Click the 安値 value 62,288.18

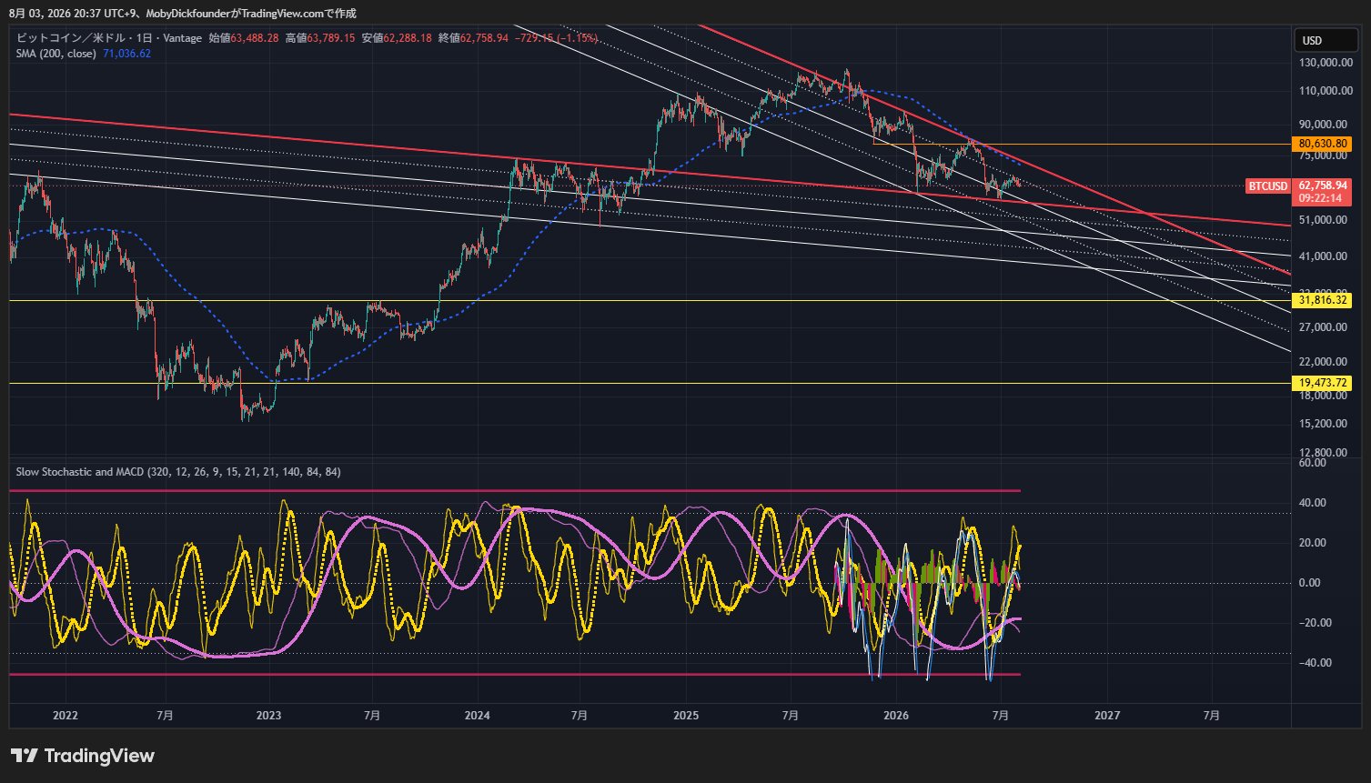408,38
